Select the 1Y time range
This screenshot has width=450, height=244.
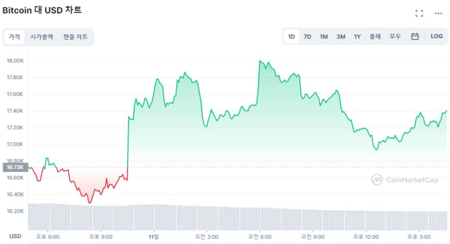pos(357,36)
